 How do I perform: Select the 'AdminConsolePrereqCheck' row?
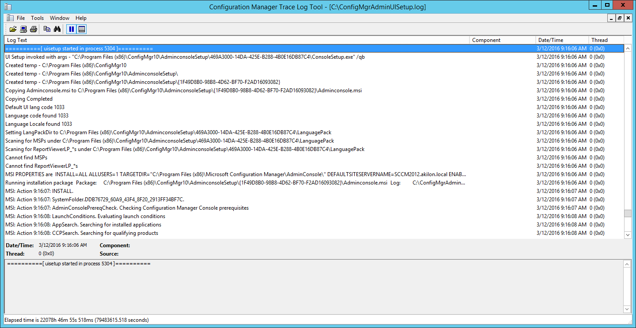pyautogui.click(x=314, y=208)
